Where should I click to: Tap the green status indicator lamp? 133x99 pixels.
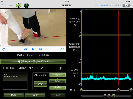[x=26, y=5]
